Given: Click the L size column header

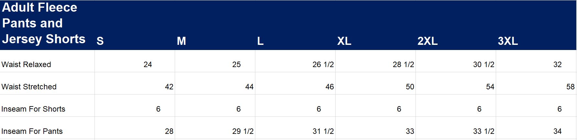Looking at the screenshot, I should click(260, 41).
